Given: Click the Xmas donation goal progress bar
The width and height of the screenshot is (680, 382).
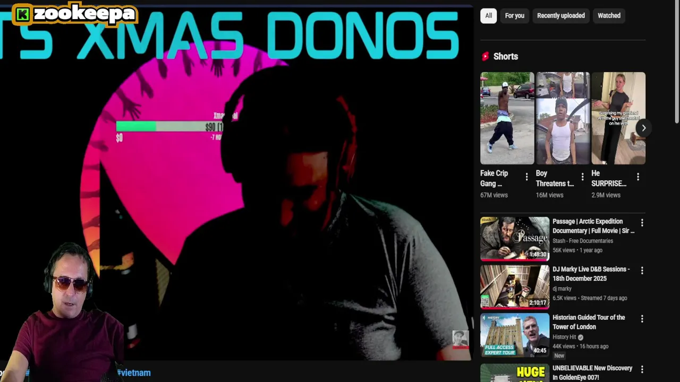Looking at the screenshot, I should click(169, 126).
